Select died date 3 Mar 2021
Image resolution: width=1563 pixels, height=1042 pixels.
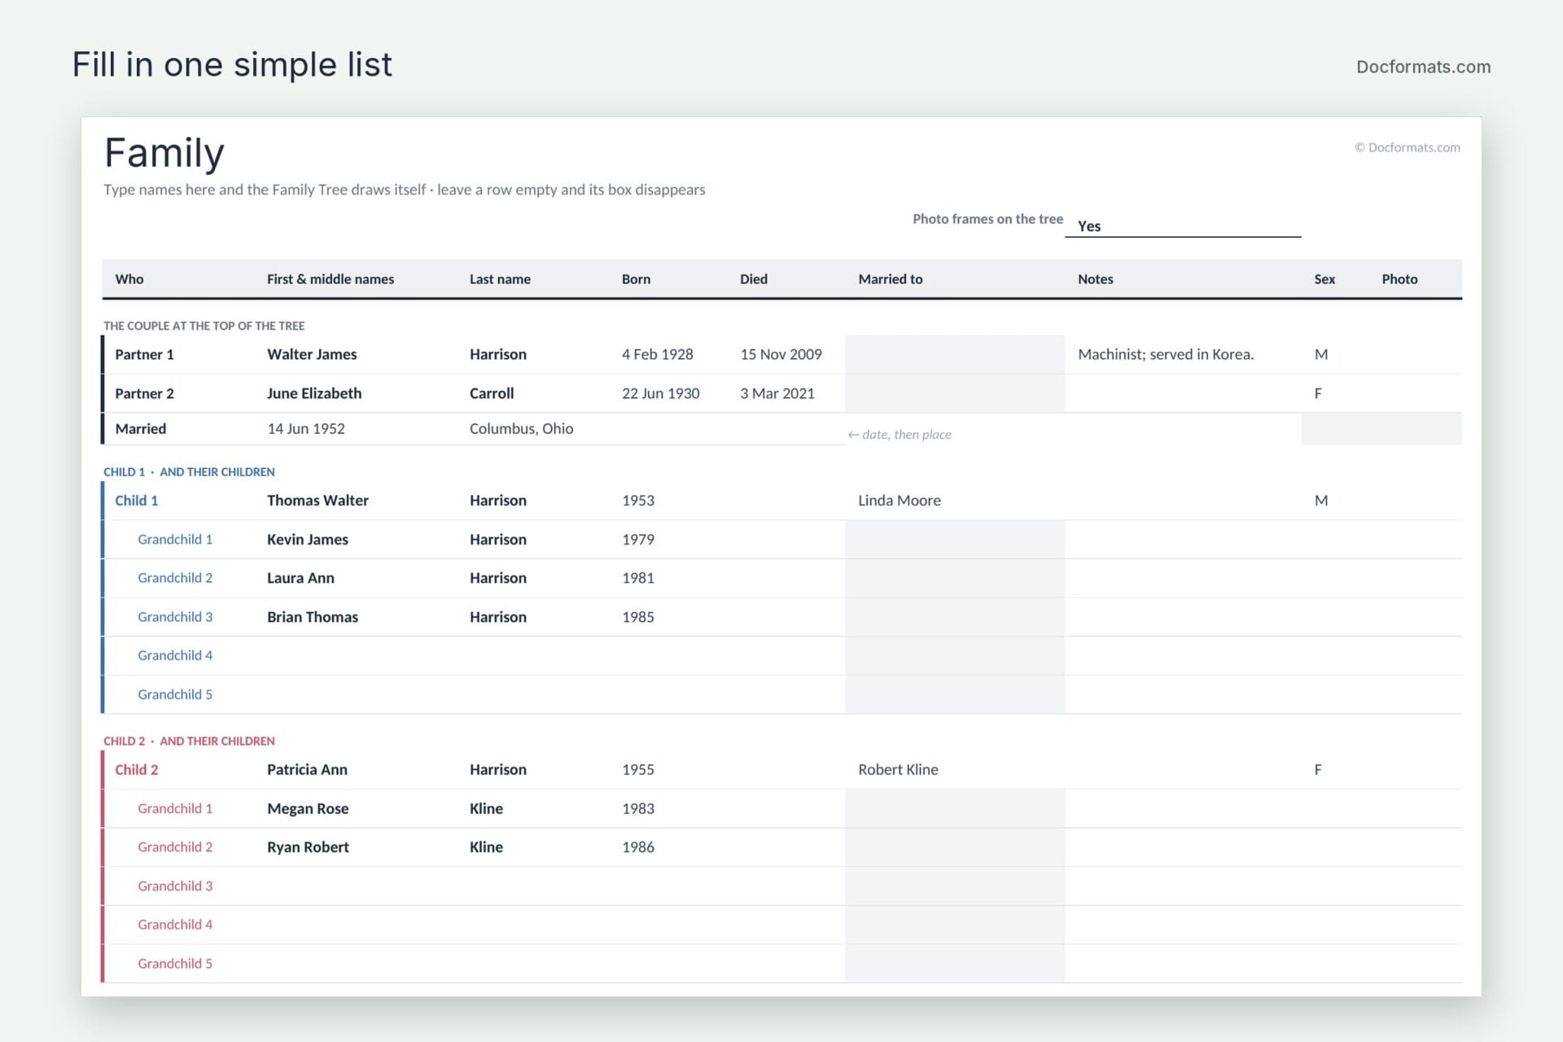pyautogui.click(x=777, y=393)
